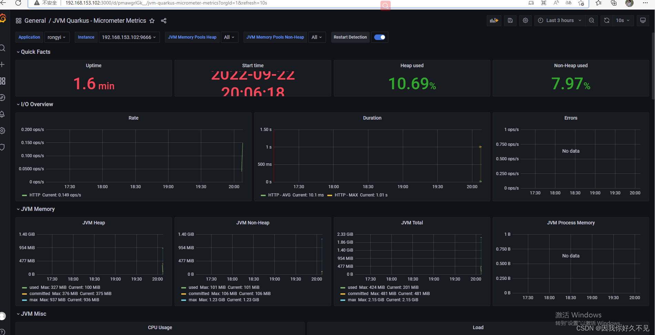Enable the Restart Detection toggle
Viewport: 655px width, 335px height.
[379, 37]
